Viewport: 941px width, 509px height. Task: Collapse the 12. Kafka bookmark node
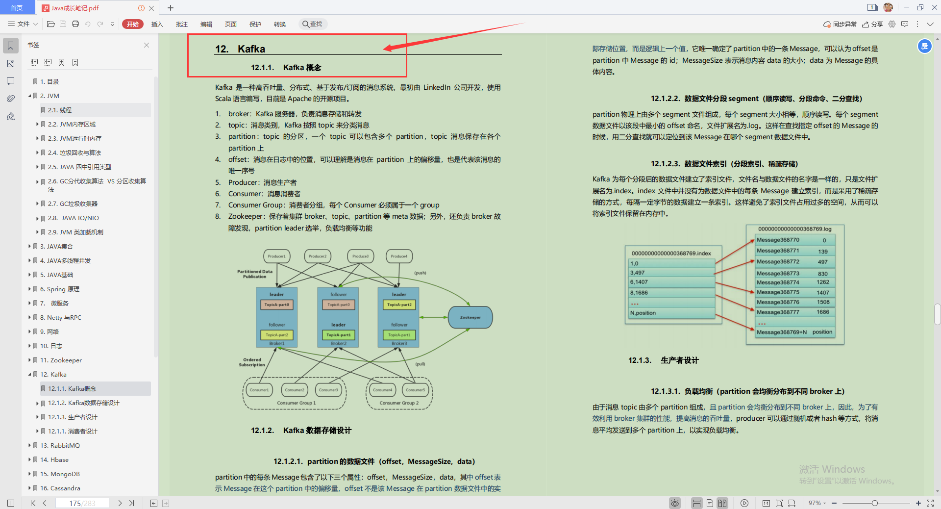click(x=29, y=375)
